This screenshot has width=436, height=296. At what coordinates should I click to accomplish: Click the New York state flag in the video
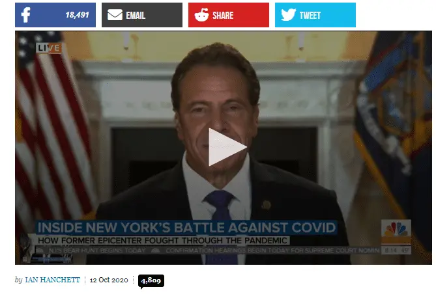(394, 133)
